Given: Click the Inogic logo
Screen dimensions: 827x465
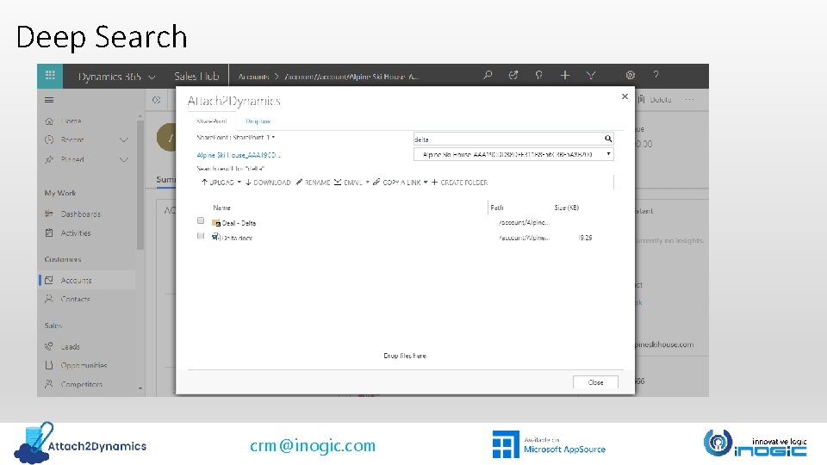Looking at the screenshot, I should tap(755, 443).
